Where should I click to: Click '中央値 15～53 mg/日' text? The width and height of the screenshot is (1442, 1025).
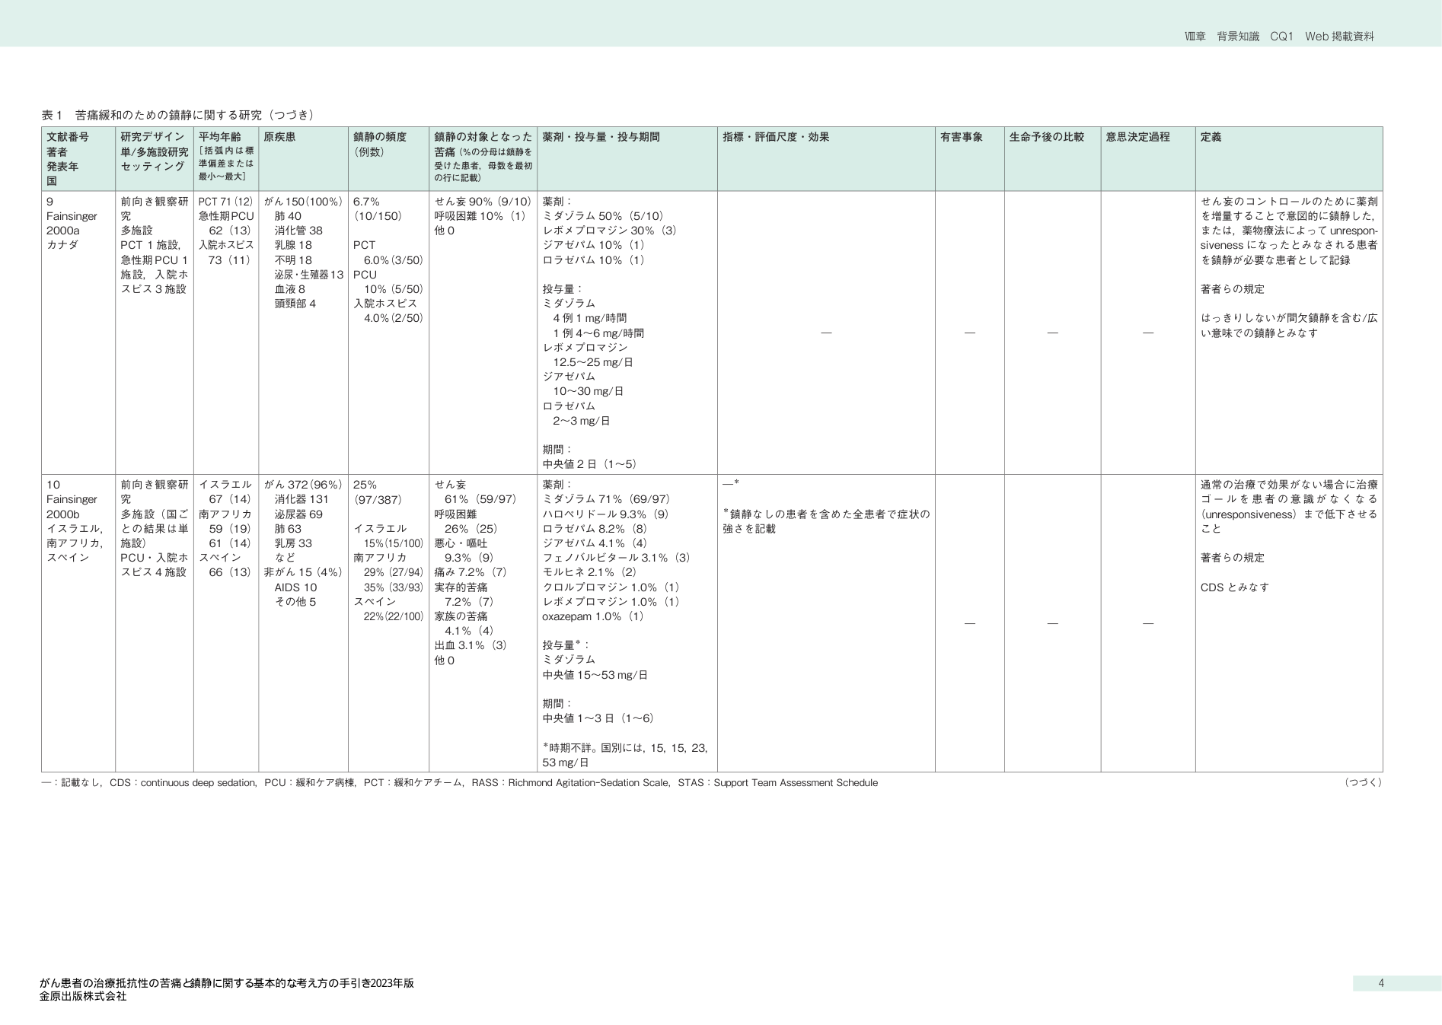point(595,675)
